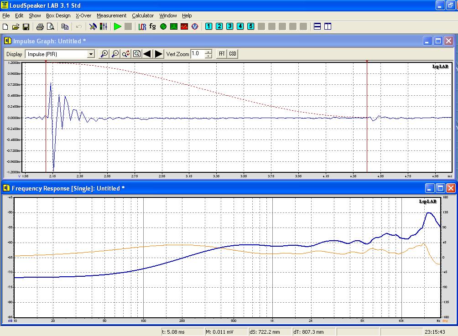Shift impulse graph left with the black arrow
The height and width of the screenshot is (336, 458).
point(147,54)
